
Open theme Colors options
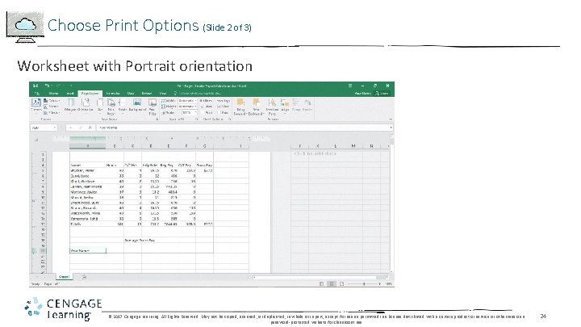(52, 100)
